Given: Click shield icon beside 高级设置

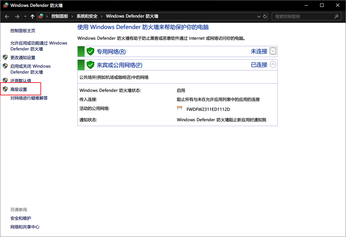Looking at the screenshot, I should (5, 89).
